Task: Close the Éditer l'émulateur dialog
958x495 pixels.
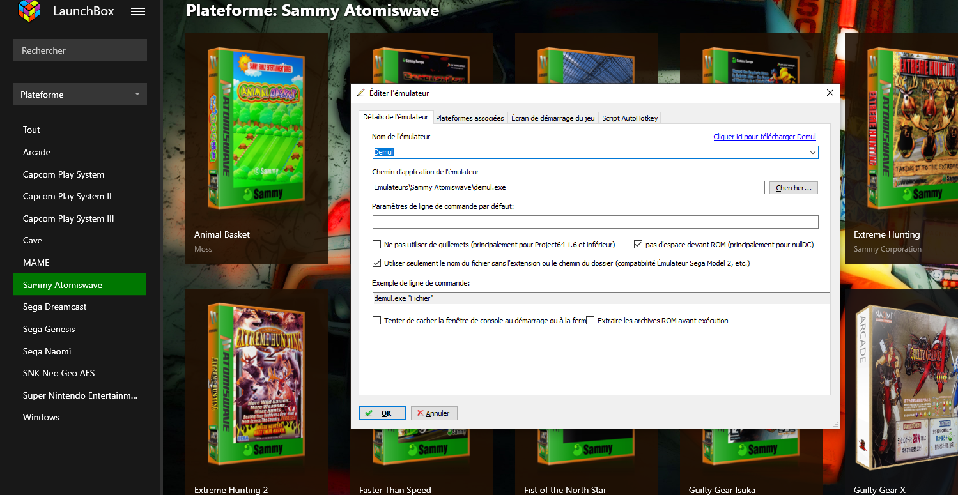Action: click(830, 93)
